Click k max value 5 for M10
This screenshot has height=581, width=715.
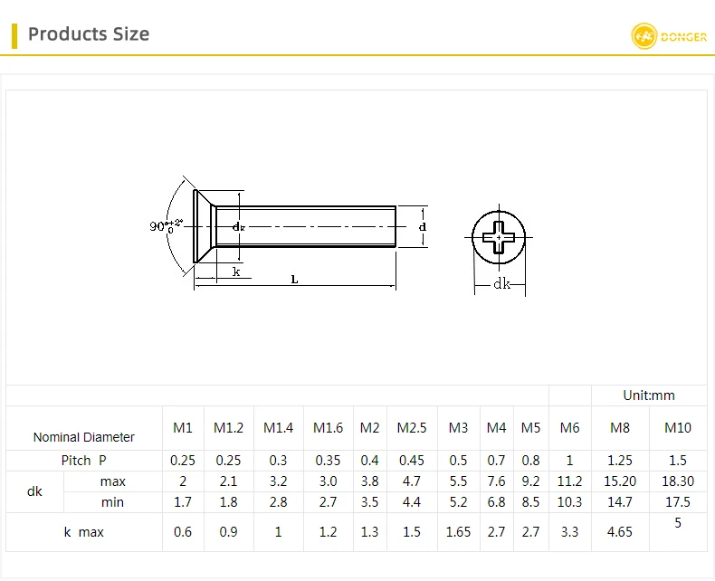coord(678,522)
